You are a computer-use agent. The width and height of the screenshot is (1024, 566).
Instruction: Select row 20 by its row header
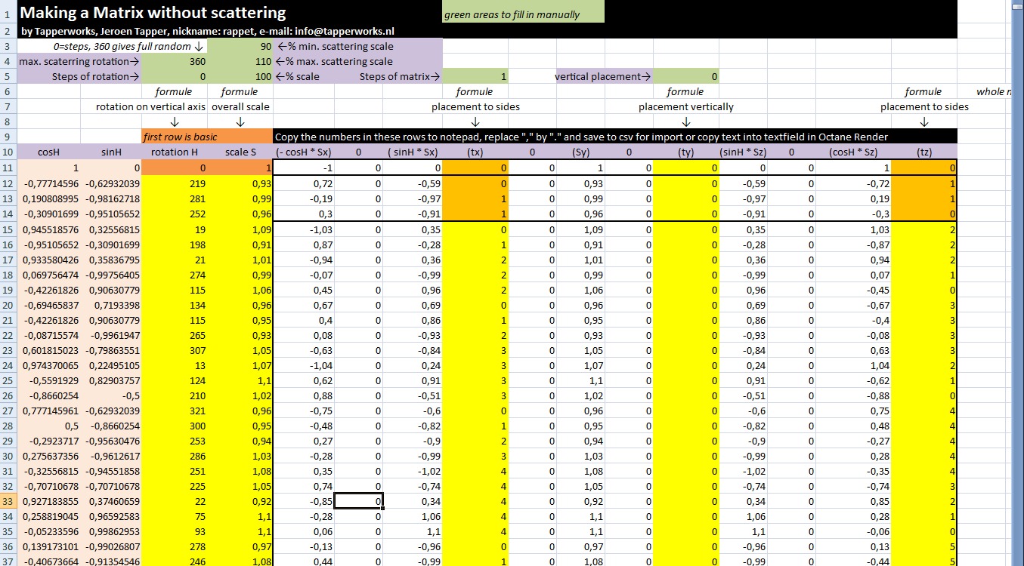(8, 305)
